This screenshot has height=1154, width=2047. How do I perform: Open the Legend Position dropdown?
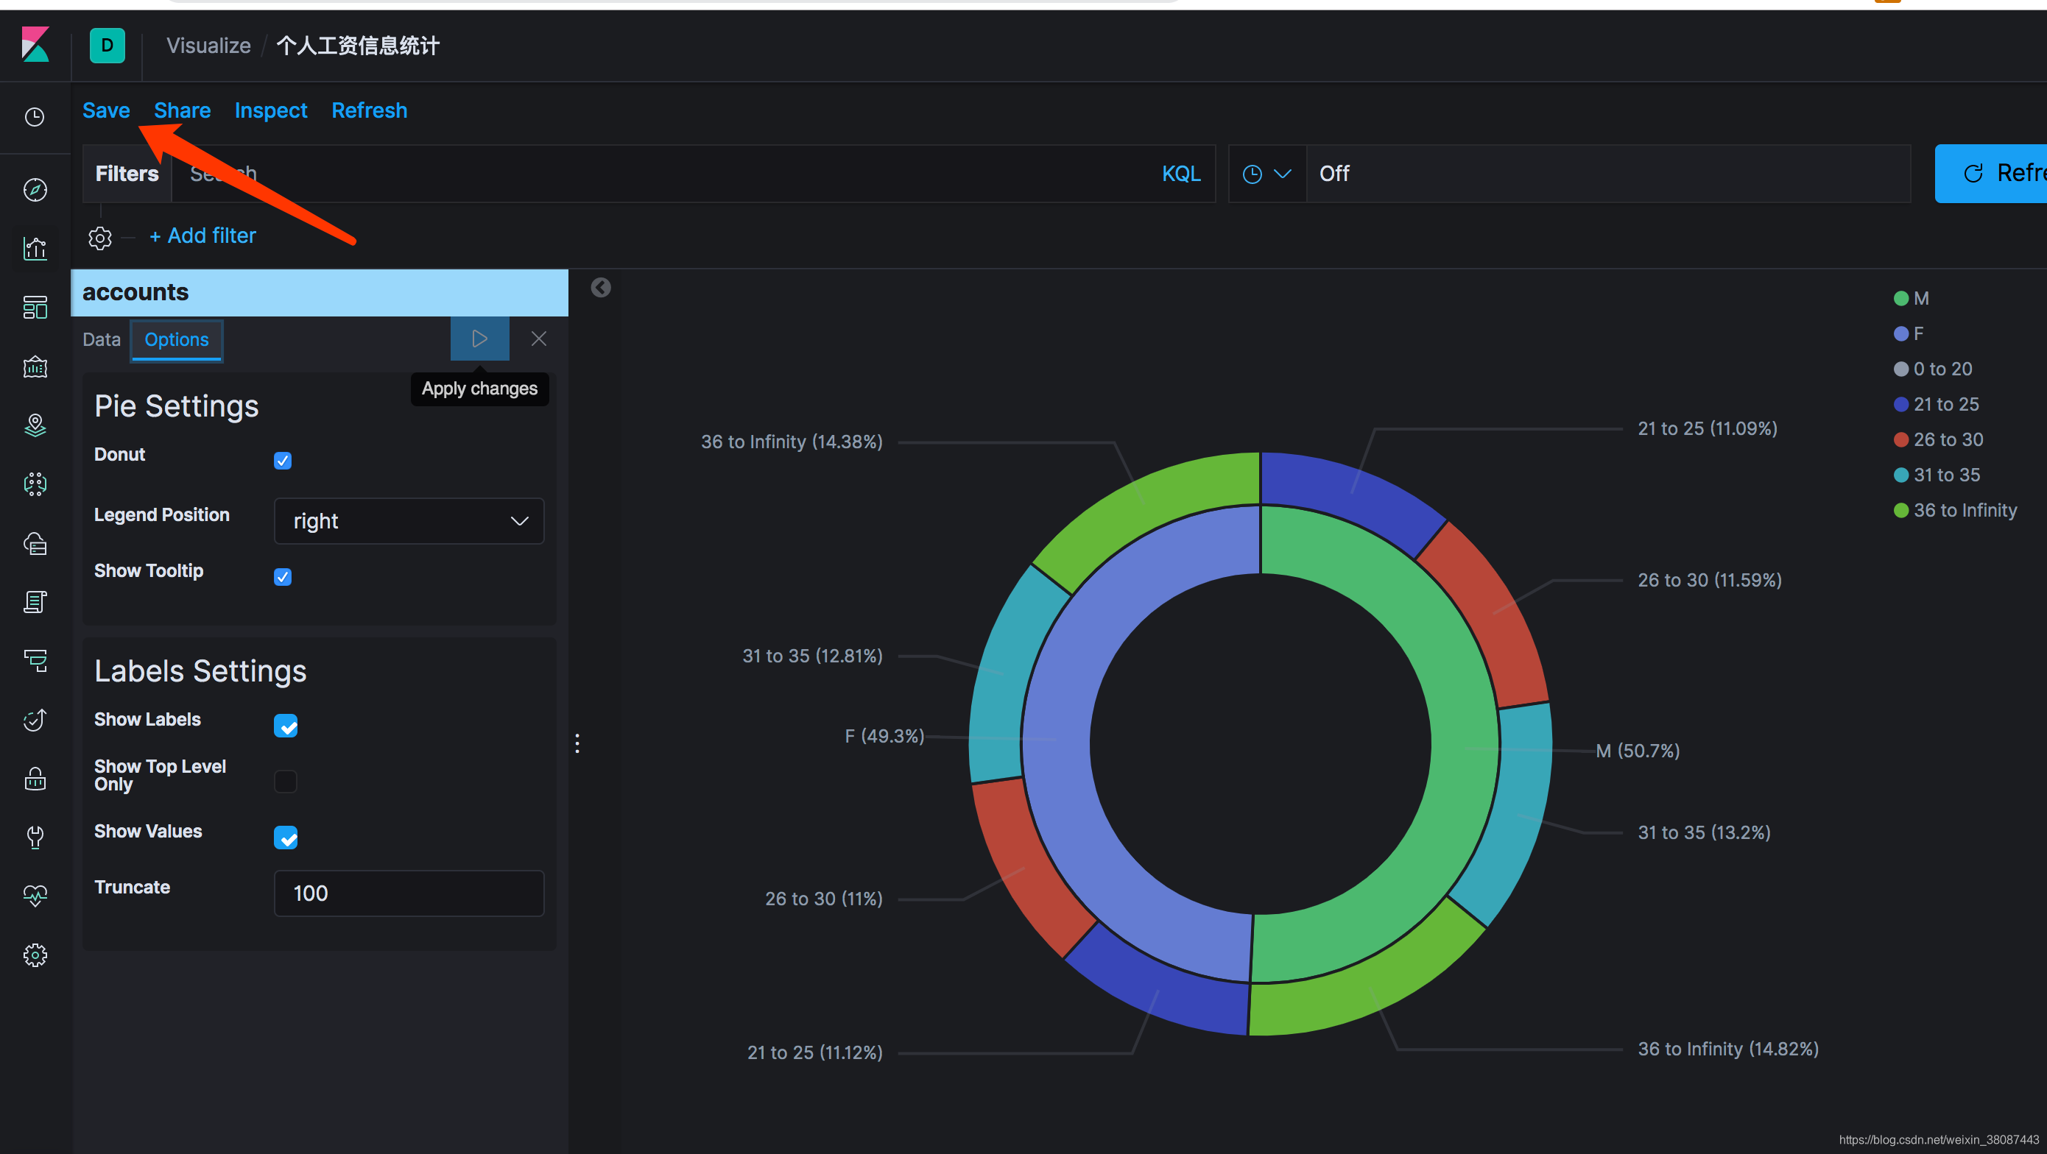(x=409, y=521)
